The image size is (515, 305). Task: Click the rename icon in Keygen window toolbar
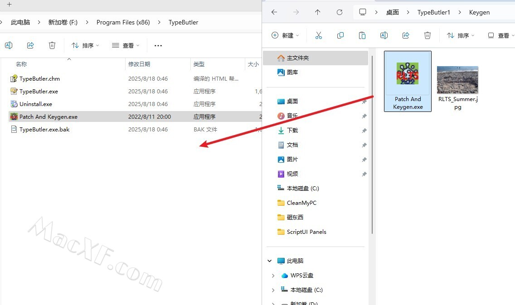point(384,35)
